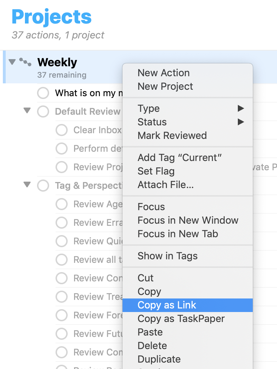This screenshot has width=277, height=369.
Task: Choose Focus in New Tab
Action: (178, 234)
